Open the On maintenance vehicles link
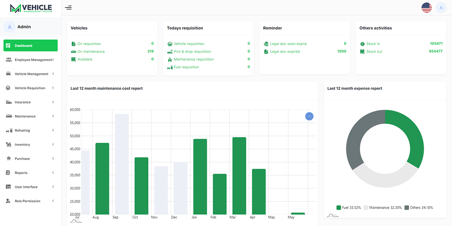Viewport: 452px width, 226px height. click(91, 52)
